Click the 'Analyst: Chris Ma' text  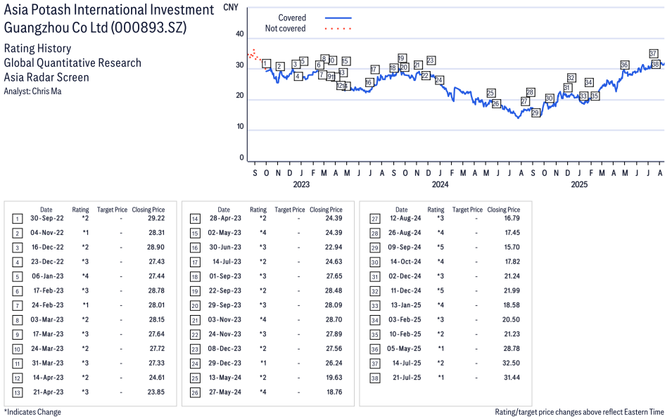[32, 91]
